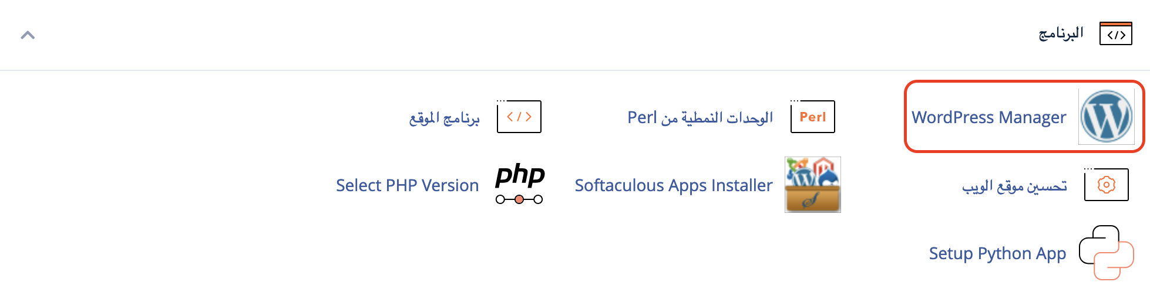Click the Perl text inside the window icon

(813, 117)
